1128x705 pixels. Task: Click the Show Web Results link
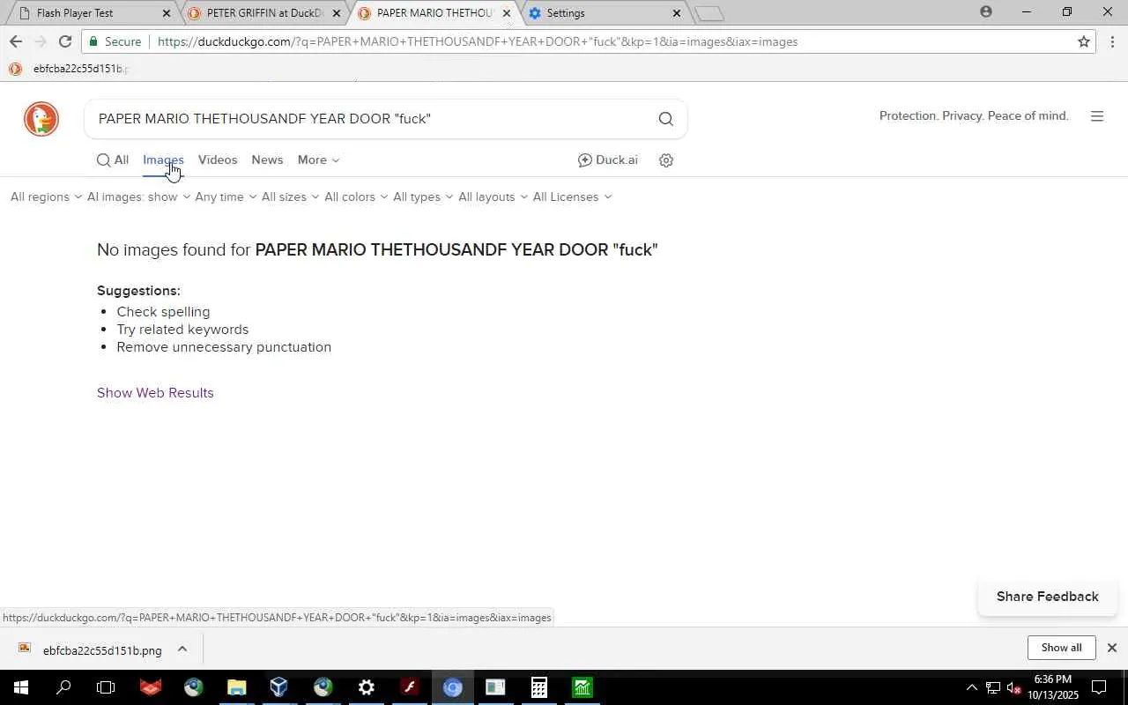pos(155,393)
